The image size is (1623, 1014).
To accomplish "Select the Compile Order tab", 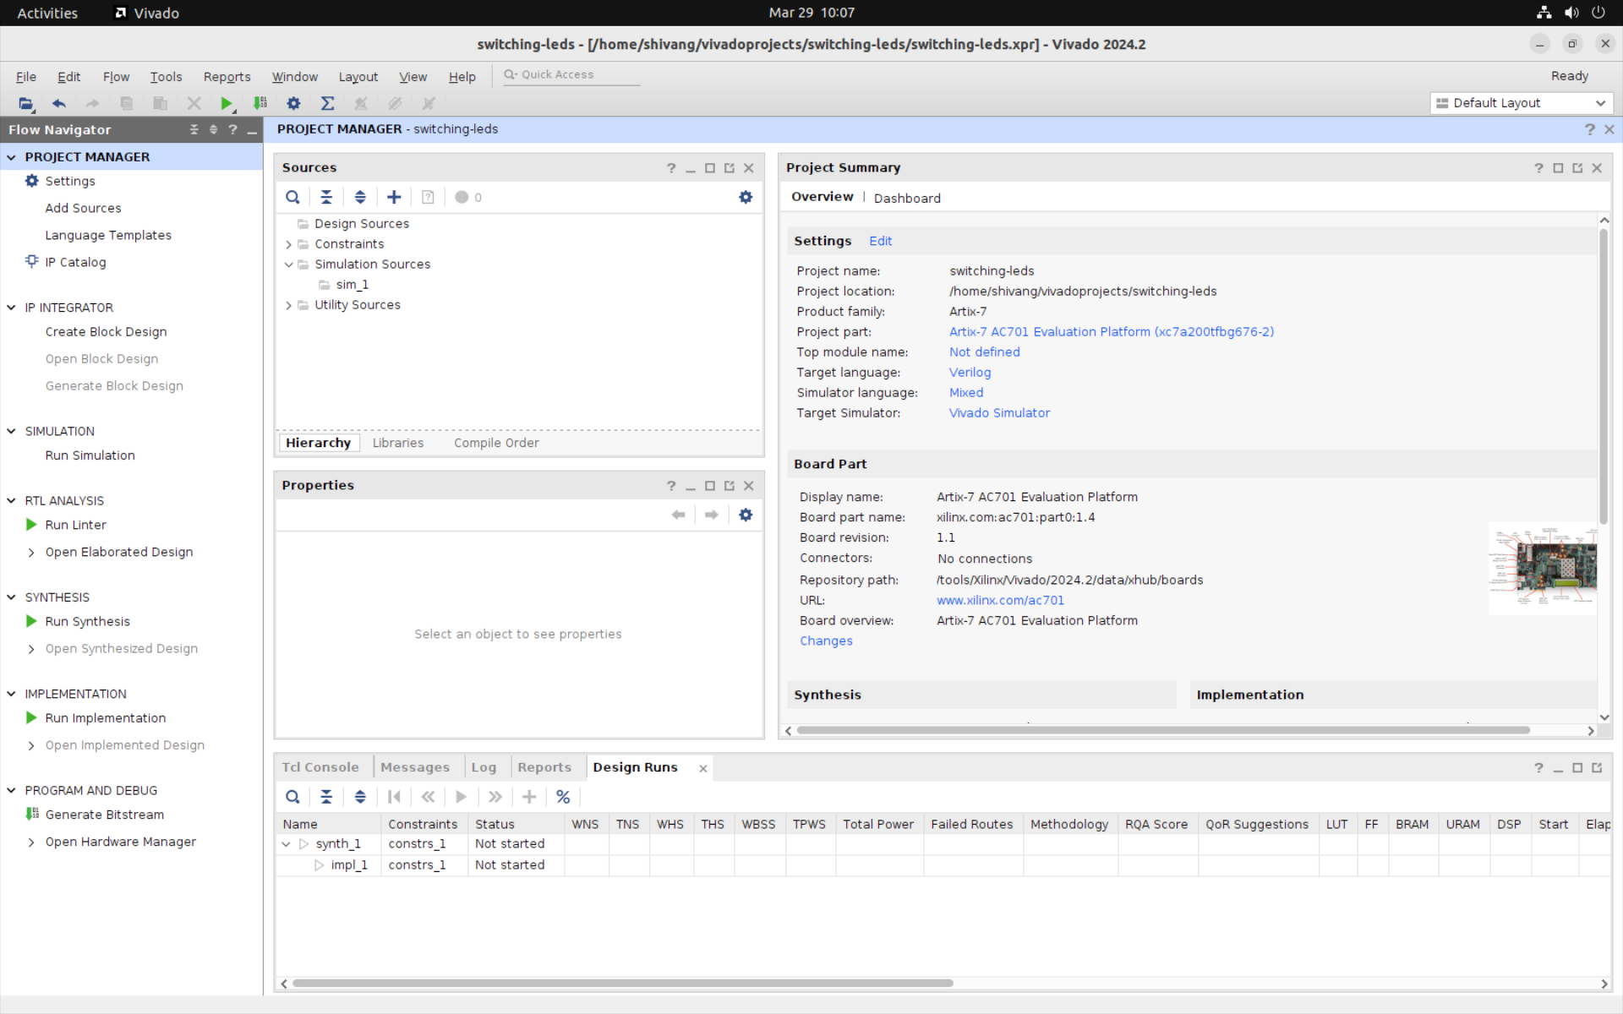I will click(496, 443).
